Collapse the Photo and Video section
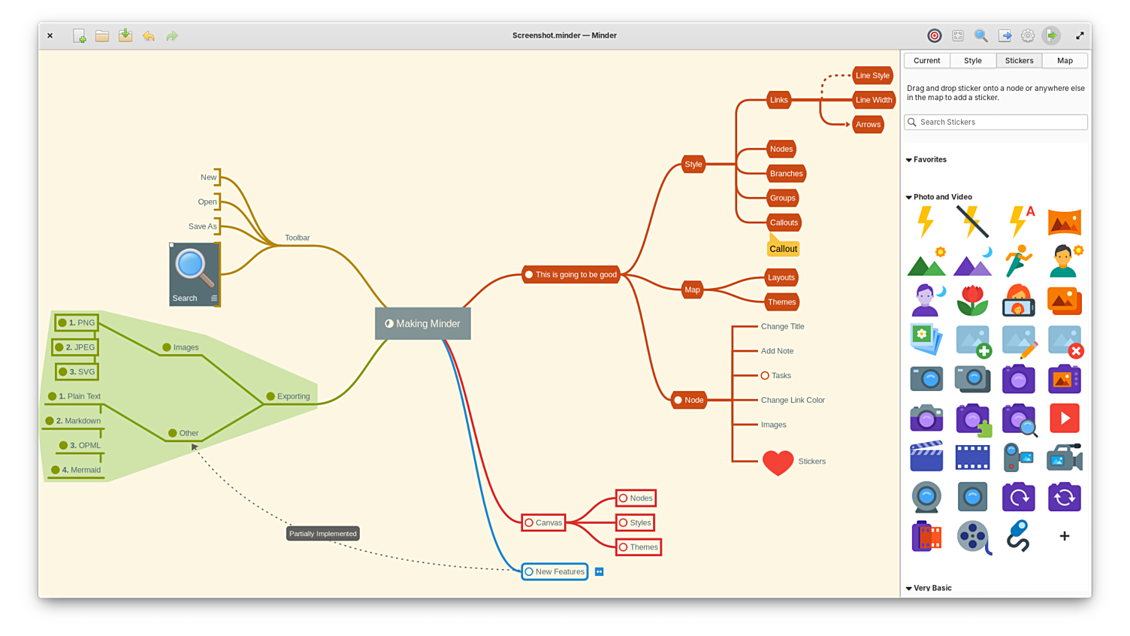Viewport: 1130px width, 636px height. point(909,198)
